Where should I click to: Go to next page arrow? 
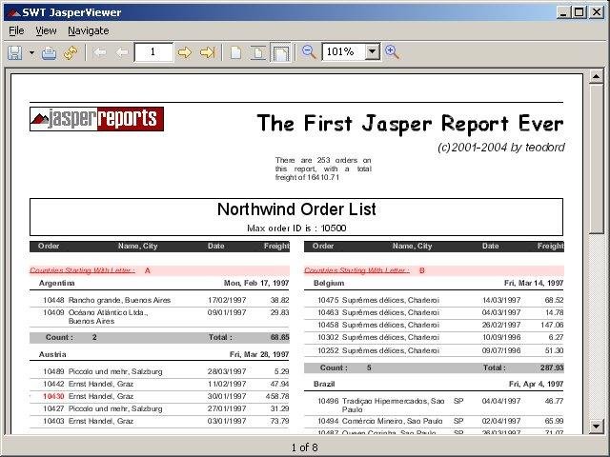tap(184, 52)
